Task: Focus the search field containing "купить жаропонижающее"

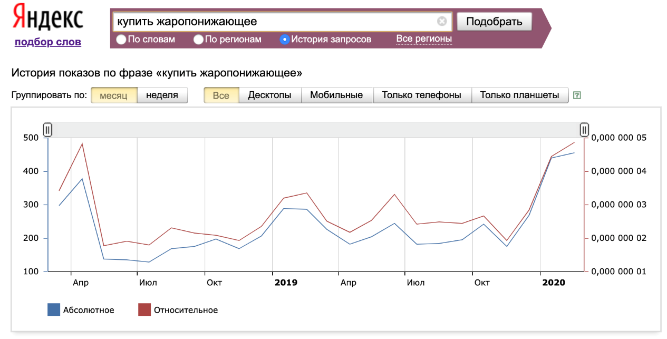Action: 282,22
